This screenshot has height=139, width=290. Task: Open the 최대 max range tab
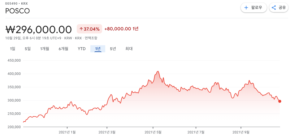[x=129, y=49]
